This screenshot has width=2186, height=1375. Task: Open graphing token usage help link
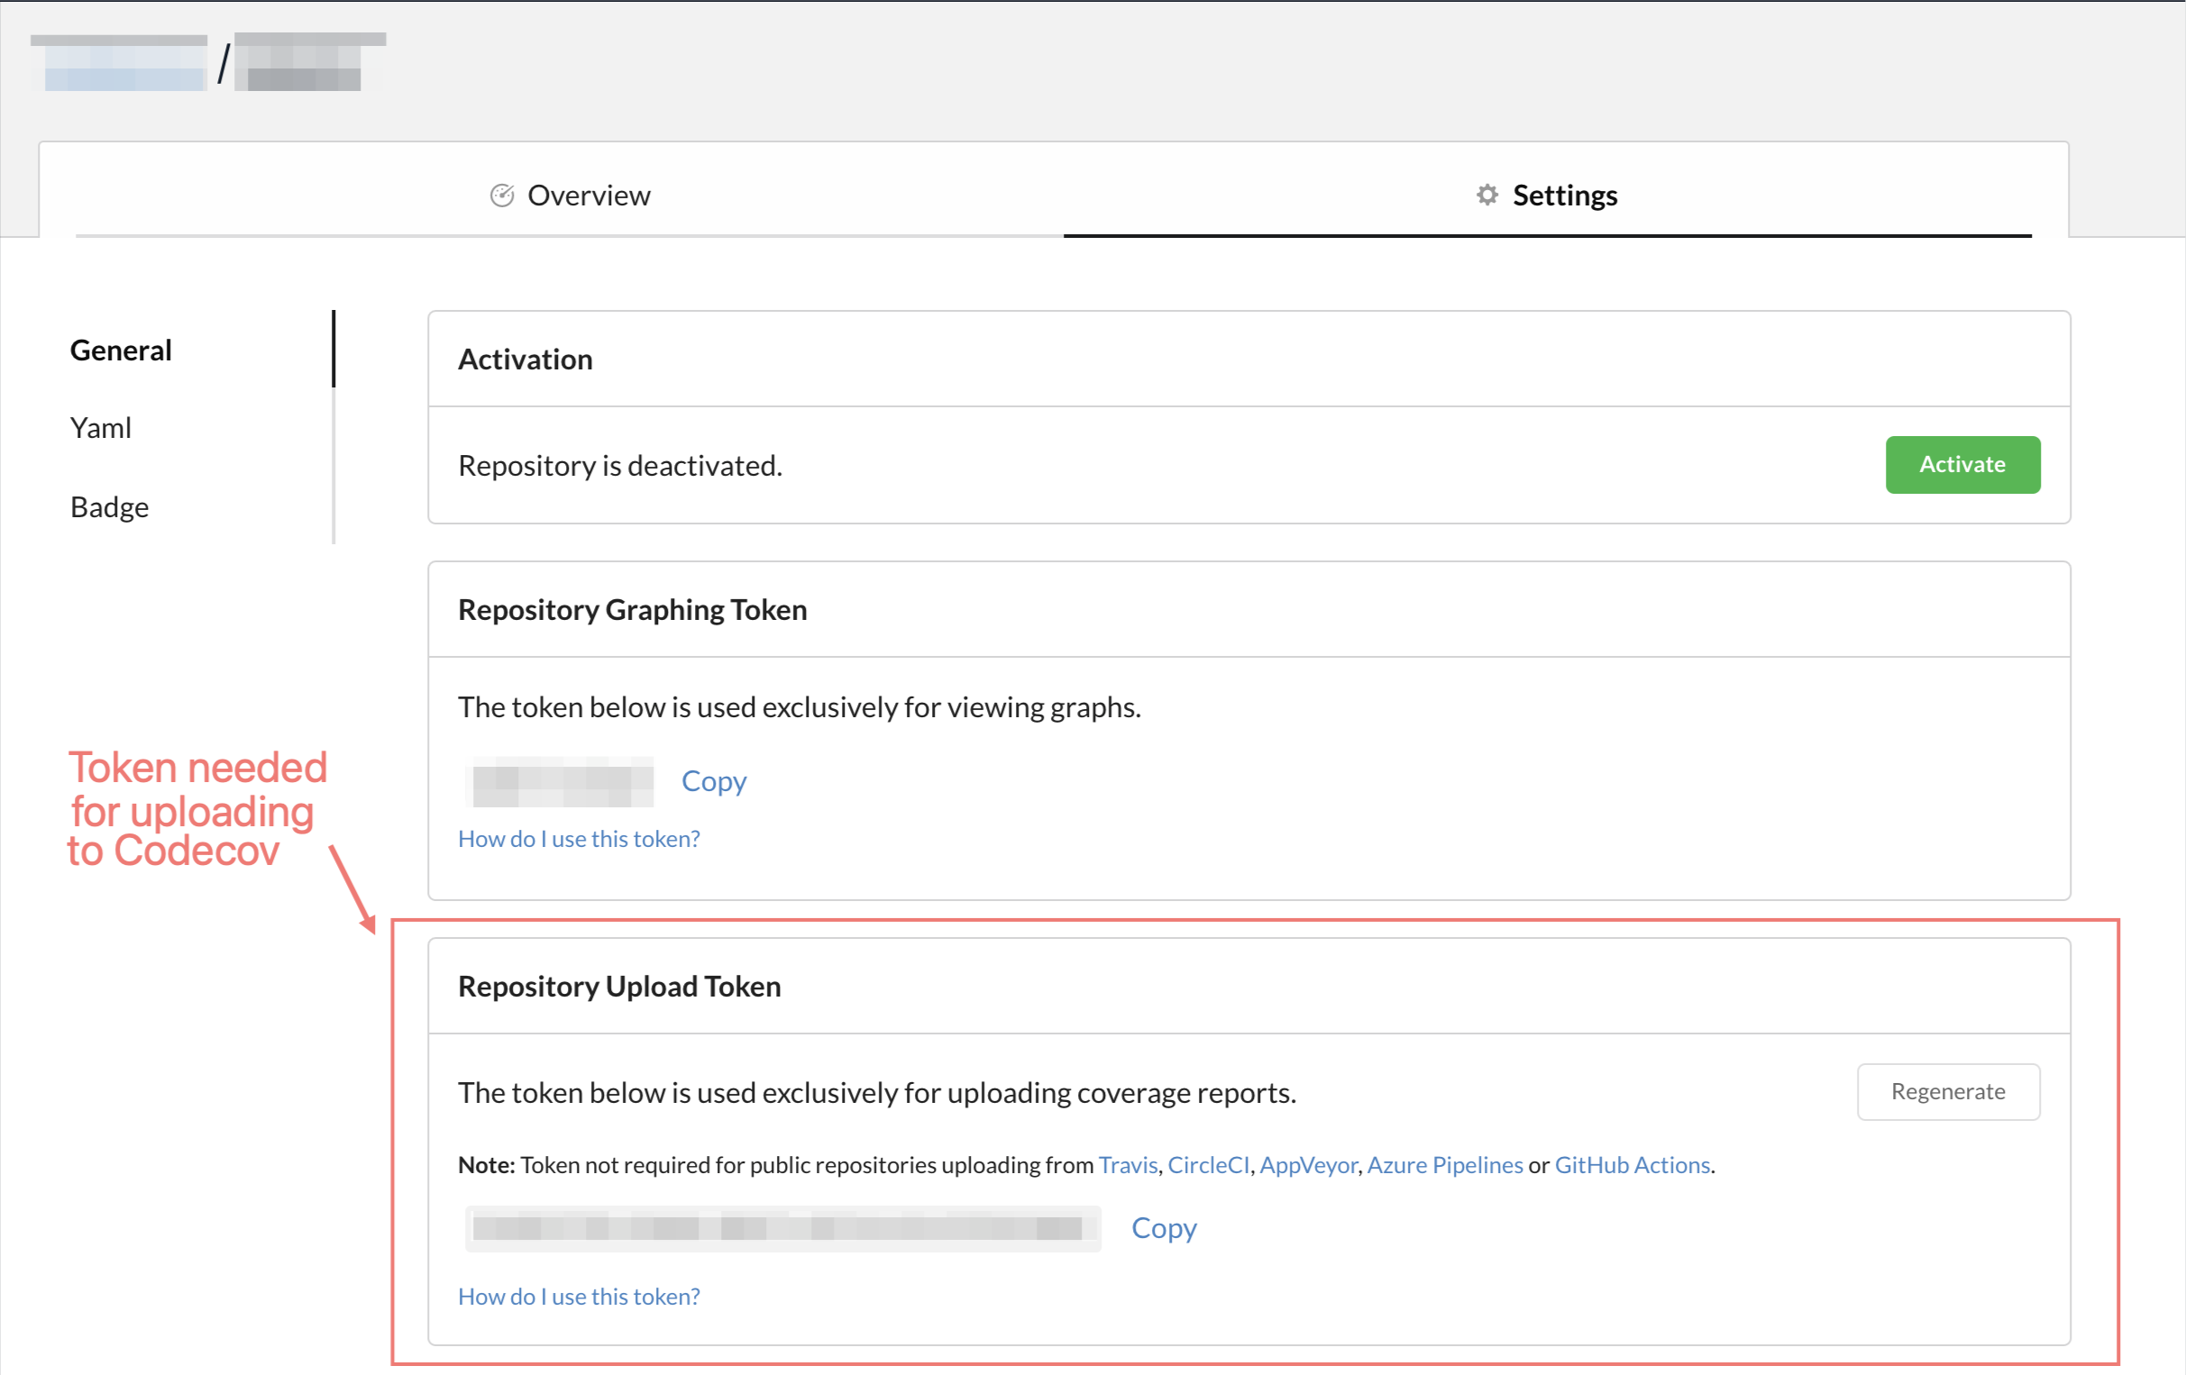coord(578,840)
